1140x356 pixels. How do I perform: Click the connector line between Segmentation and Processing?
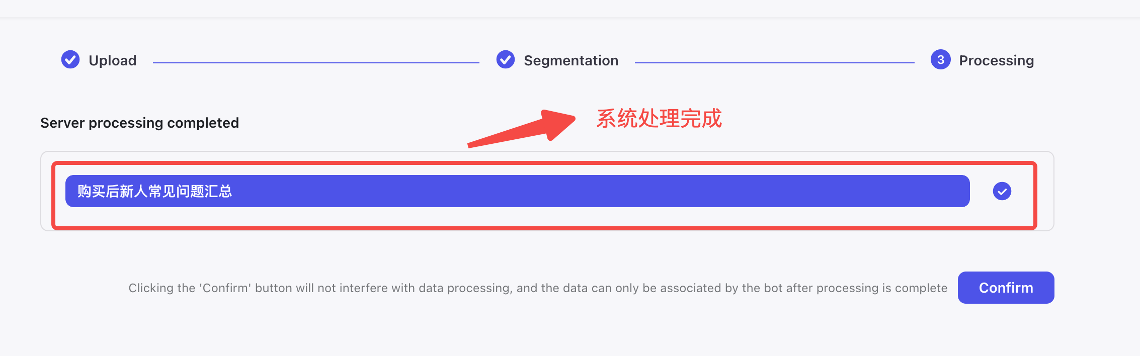coord(775,63)
